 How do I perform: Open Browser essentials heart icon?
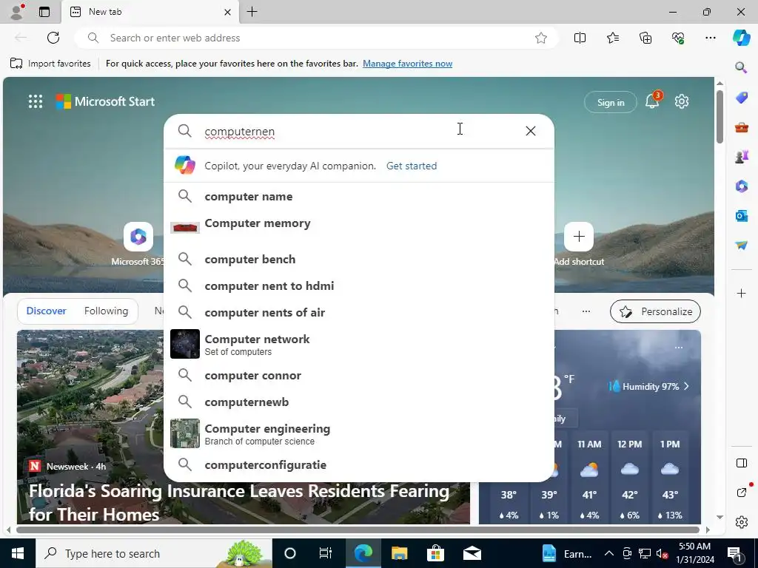(678, 38)
